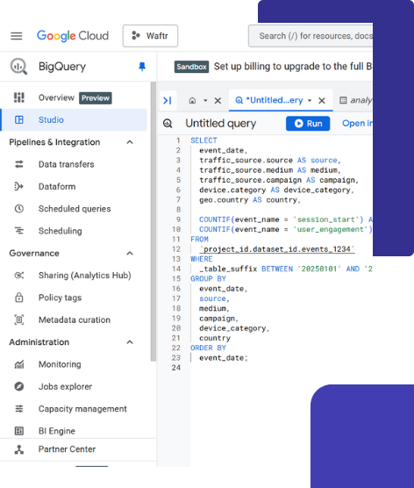The height and width of the screenshot is (488, 414).
Task: Click line number 24 in the editor
Action: [176, 368]
